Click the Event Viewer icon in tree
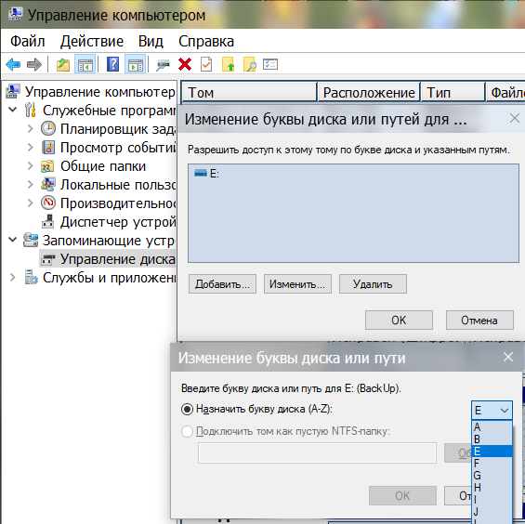525x524 pixels. [x=48, y=148]
